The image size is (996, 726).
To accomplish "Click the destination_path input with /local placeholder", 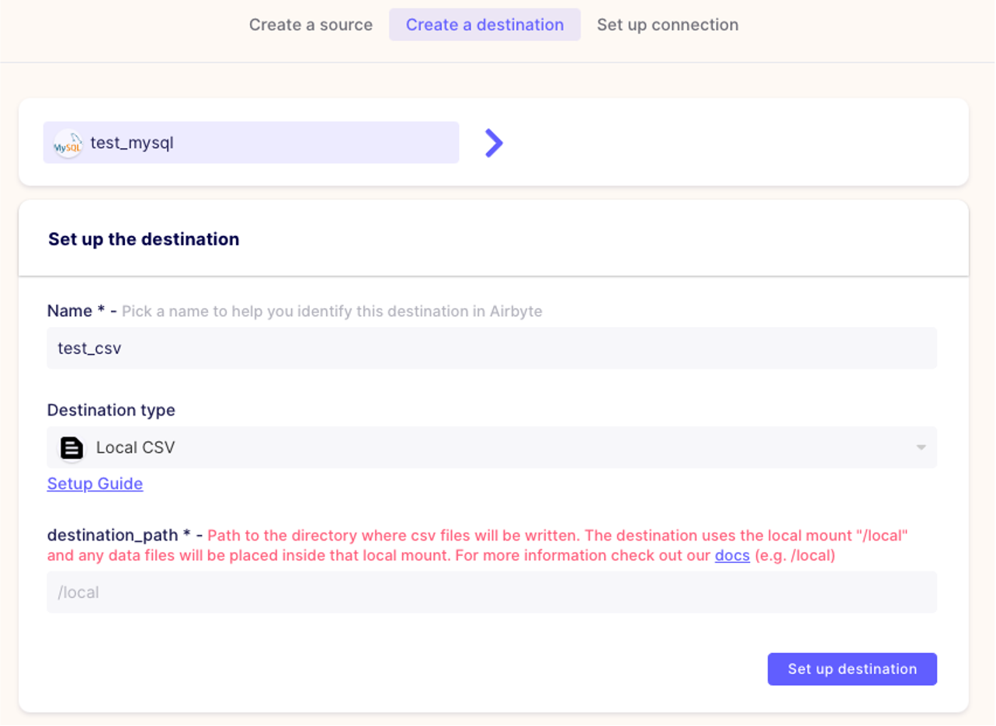I will [491, 592].
